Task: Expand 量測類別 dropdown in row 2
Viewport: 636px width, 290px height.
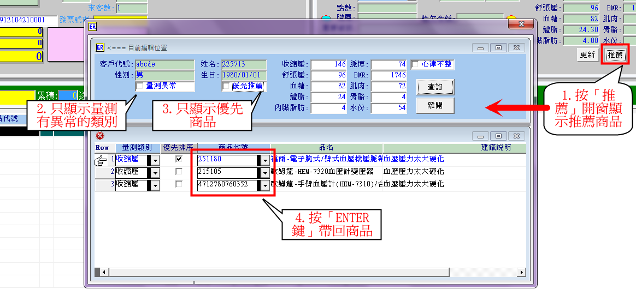Action: click(x=155, y=172)
